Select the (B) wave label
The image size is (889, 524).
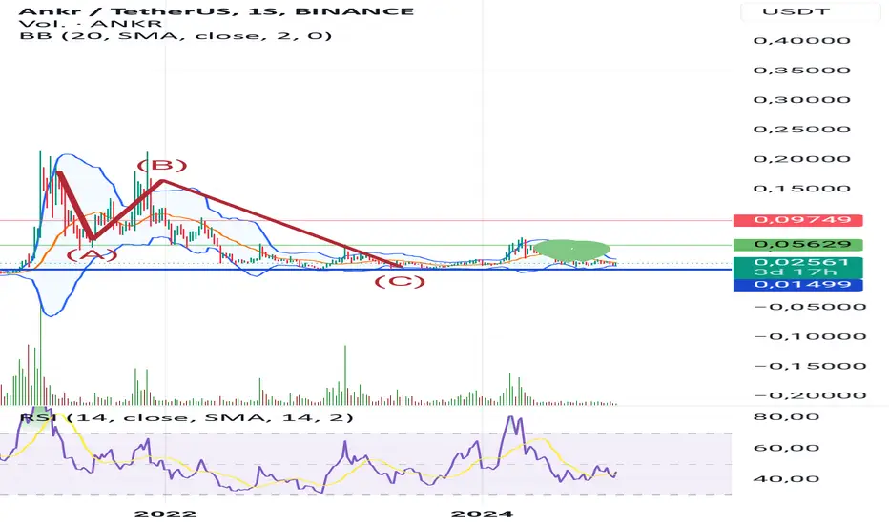pyautogui.click(x=161, y=165)
